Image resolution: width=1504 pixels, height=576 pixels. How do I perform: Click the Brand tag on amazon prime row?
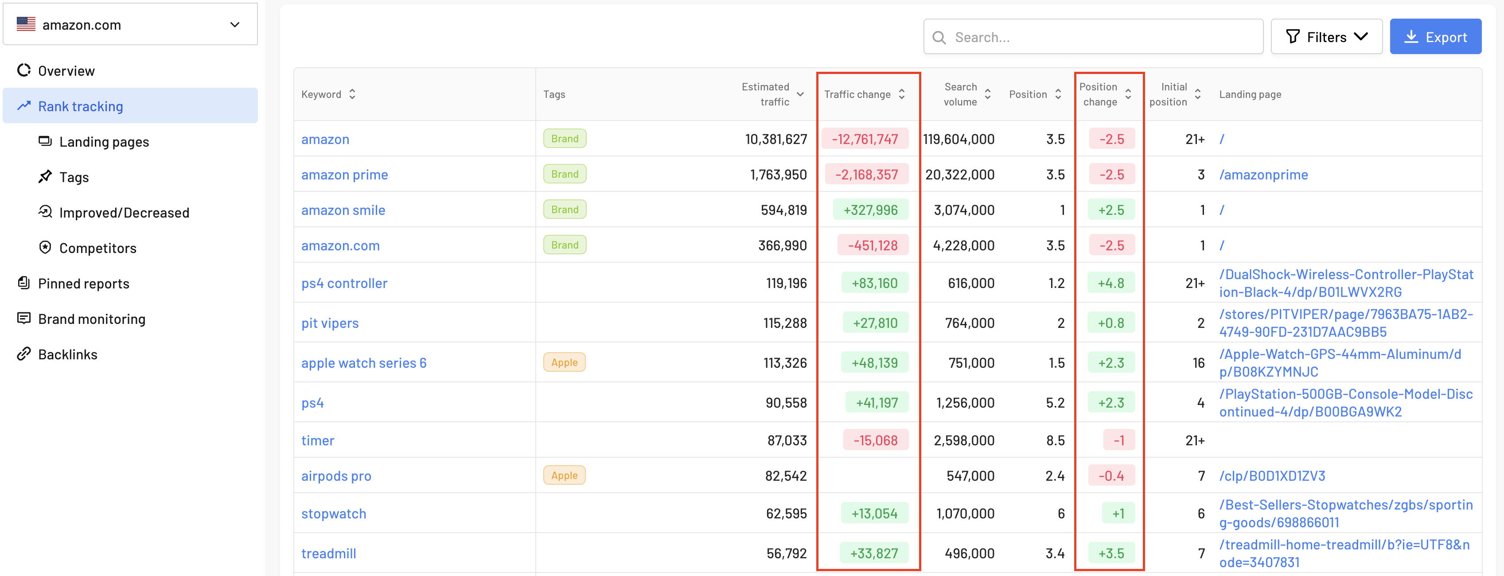(565, 174)
